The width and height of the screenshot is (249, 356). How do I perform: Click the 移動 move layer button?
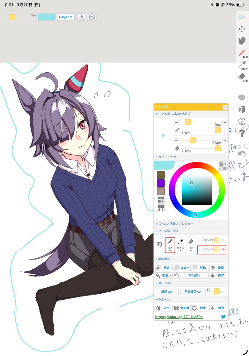[200, 268]
